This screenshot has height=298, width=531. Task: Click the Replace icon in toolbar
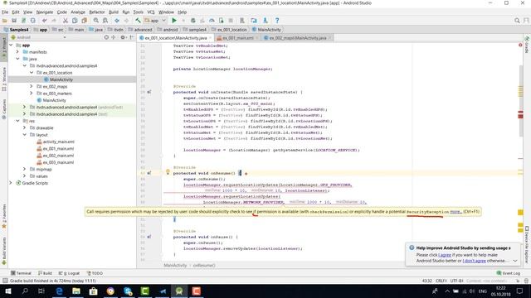105,21
